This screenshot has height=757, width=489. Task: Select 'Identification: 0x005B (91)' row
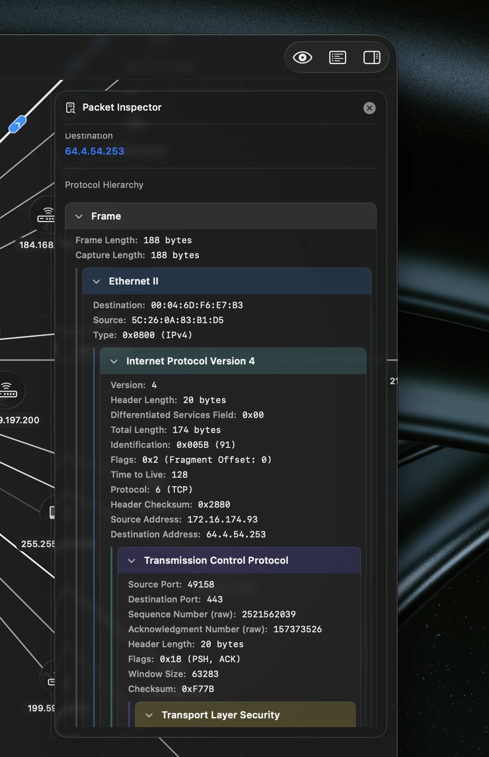pyautogui.click(x=173, y=445)
